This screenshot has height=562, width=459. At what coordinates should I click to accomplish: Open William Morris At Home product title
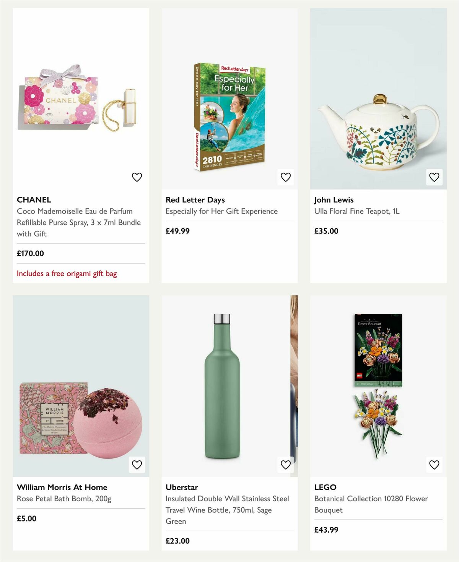(62, 487)
